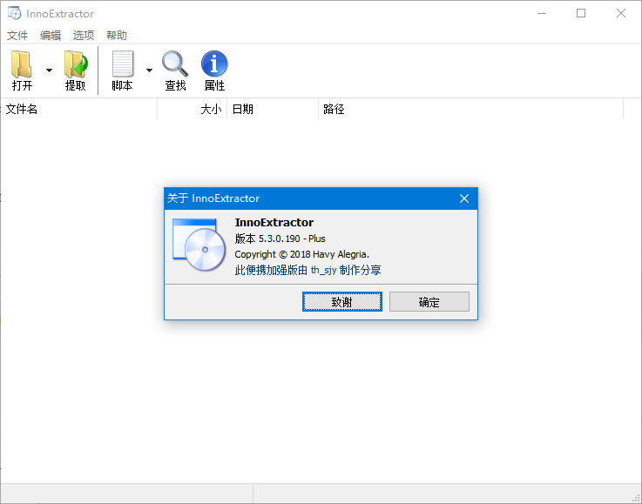The height and width of the screenshot is (504, 642).
Task: Sort by the 大小 column header
Action: pyautogui.click(x=193, y=109)
